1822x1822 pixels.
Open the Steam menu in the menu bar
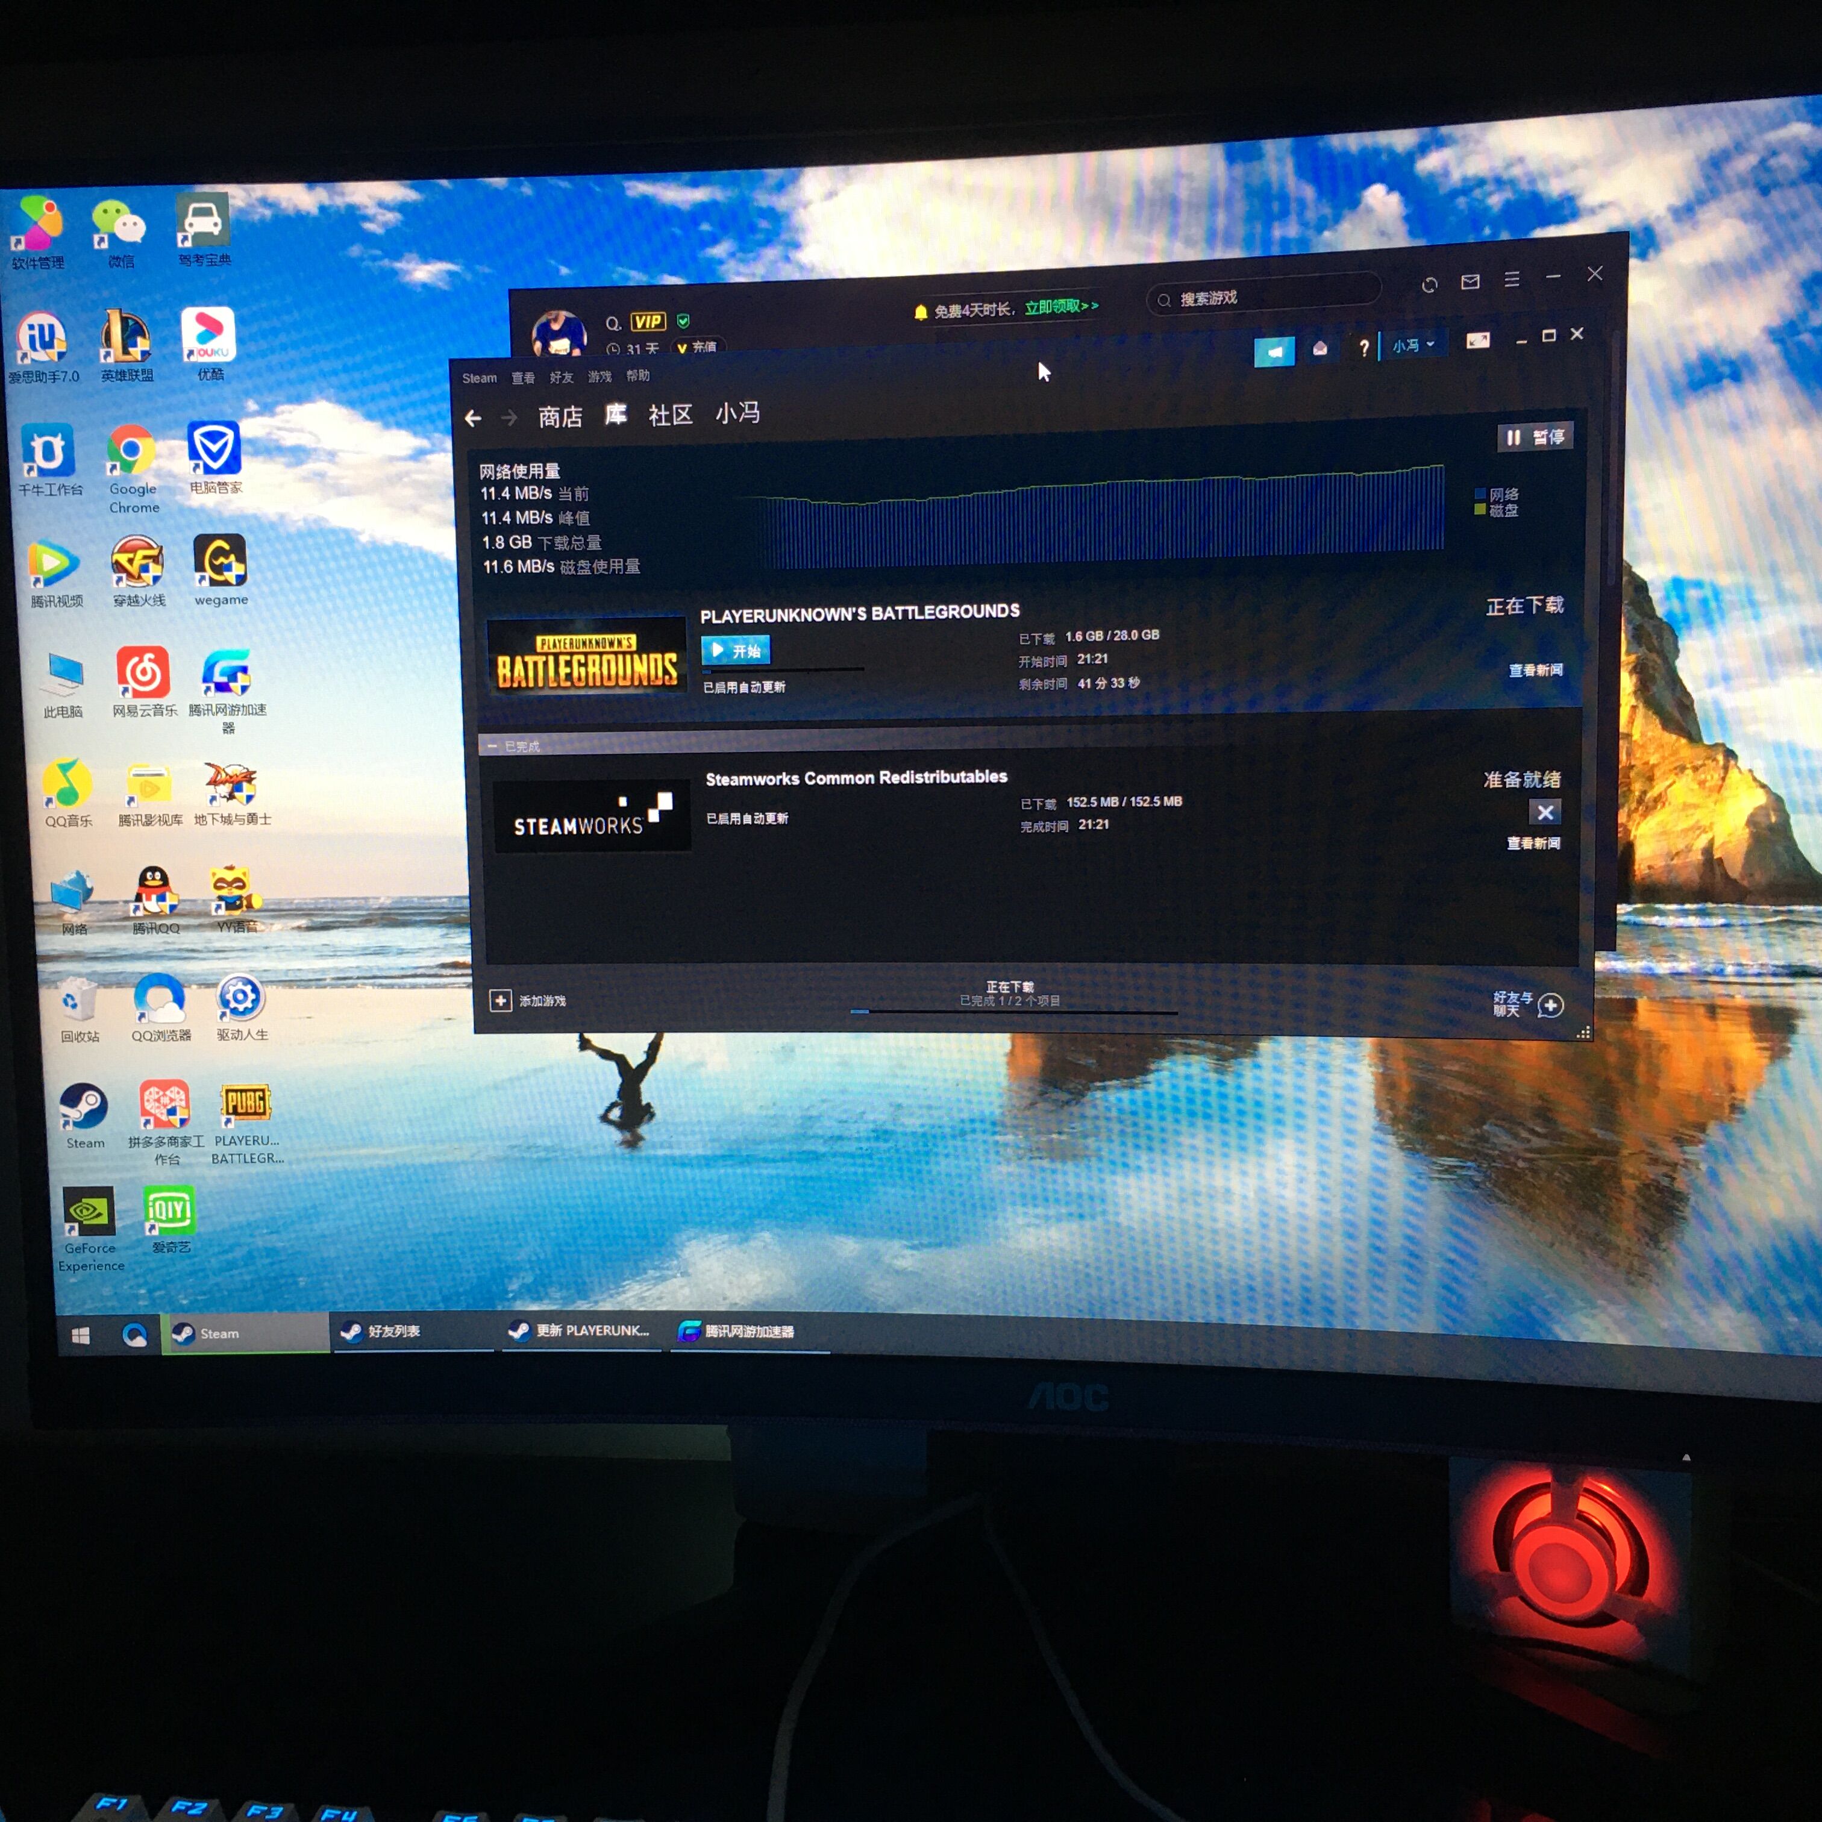coord(479,378)
